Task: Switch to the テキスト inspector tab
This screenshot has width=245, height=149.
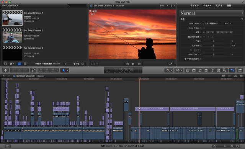Action: (207, 6)
